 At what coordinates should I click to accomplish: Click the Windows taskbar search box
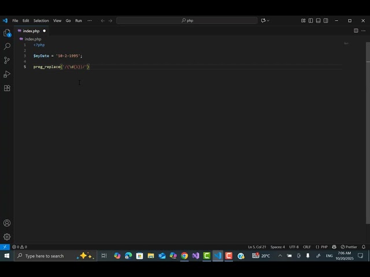pyautogui.click(x=55, y=256)
